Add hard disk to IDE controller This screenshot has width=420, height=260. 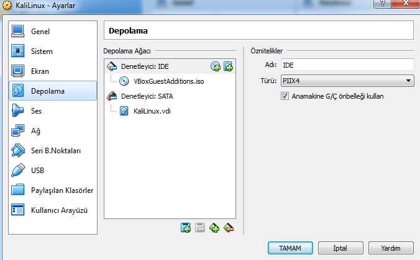pyautogui.click(x=228, y=66)
